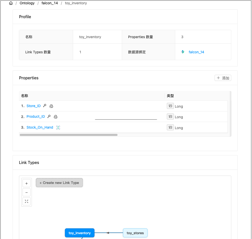Viewport: 252px width, 239px height.
Task: Click the falcon_14 data source icon
Action: (x=183, y=52)
